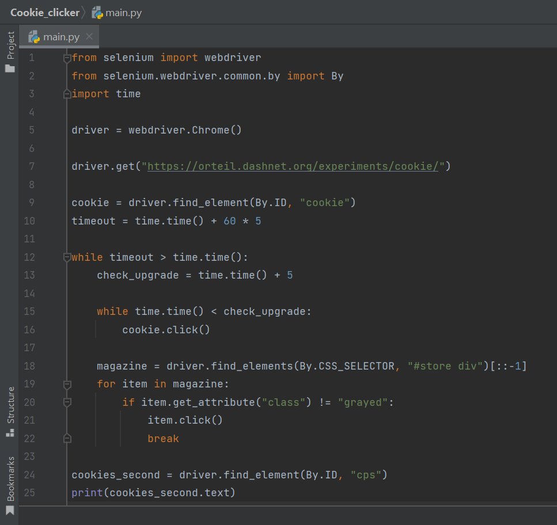Click the fold end marker at line 22

pyautogui.click(x=67, y=438)
